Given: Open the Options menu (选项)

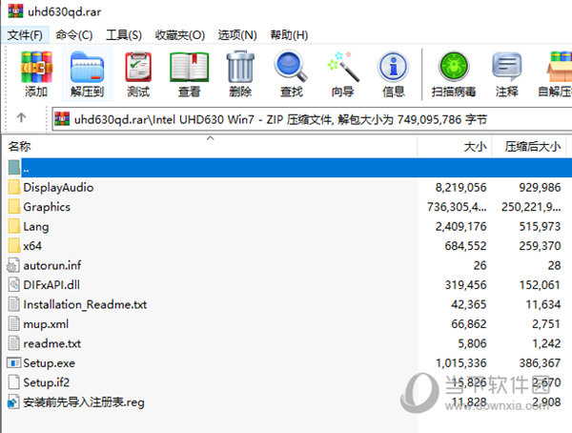Looking at the screenshot, I should pyautogui.click(x=237, y=35).
